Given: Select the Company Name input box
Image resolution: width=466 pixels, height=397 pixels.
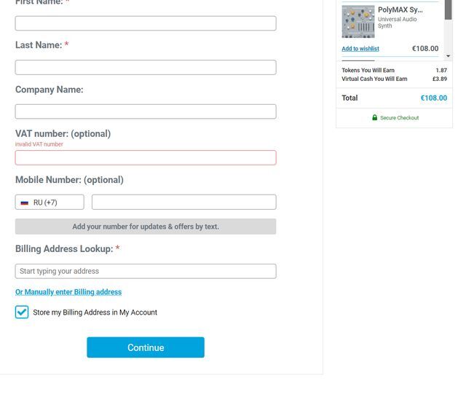Looking at the screenshot, I should (146, 111).
